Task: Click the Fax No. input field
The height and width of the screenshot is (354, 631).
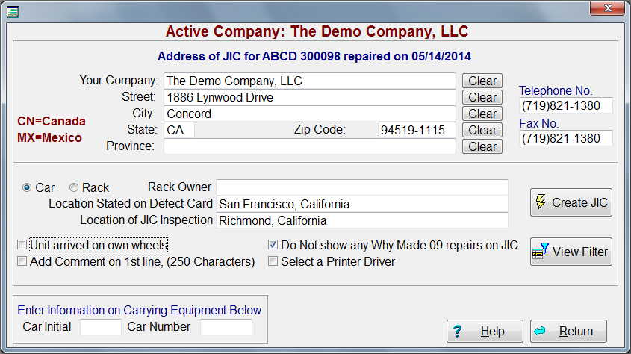Action: [565, 138]
